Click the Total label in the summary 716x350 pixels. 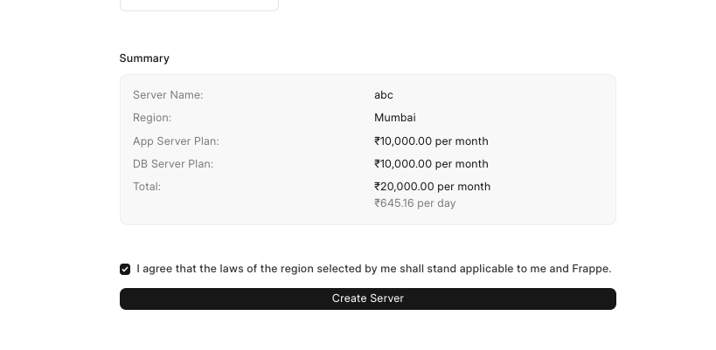147,187
